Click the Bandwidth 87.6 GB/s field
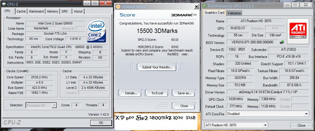This screenshot has height=131, width=315. pos(294,85)
